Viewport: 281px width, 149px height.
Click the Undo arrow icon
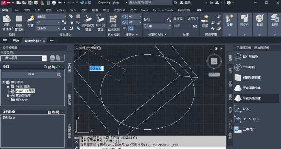click(x=60, y=3)
